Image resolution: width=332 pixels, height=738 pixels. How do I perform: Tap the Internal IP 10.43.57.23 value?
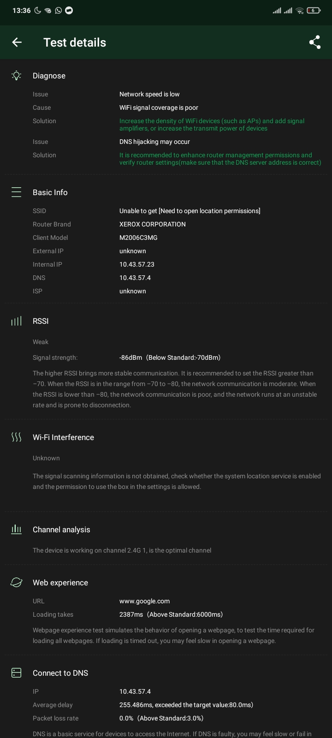point(136,264)
